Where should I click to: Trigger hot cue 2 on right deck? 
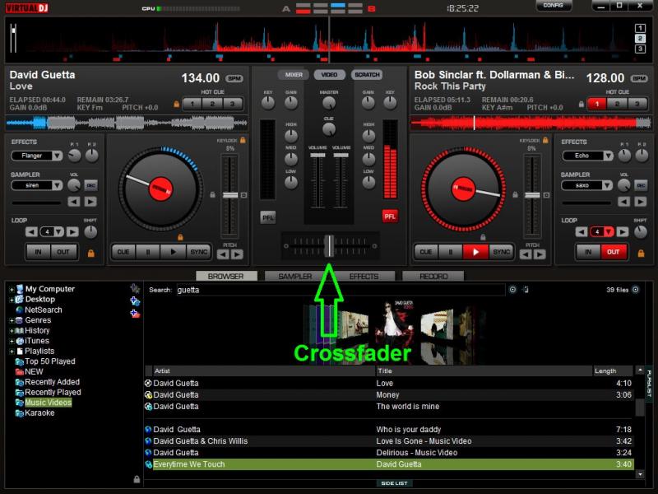(617, 104)
